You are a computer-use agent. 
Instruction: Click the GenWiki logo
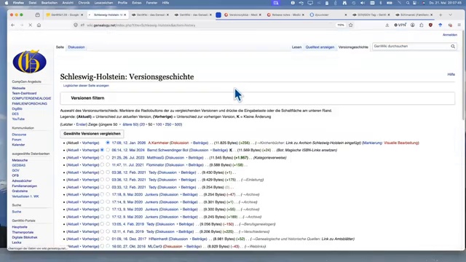pyautogui.click(x=29, y=61)
